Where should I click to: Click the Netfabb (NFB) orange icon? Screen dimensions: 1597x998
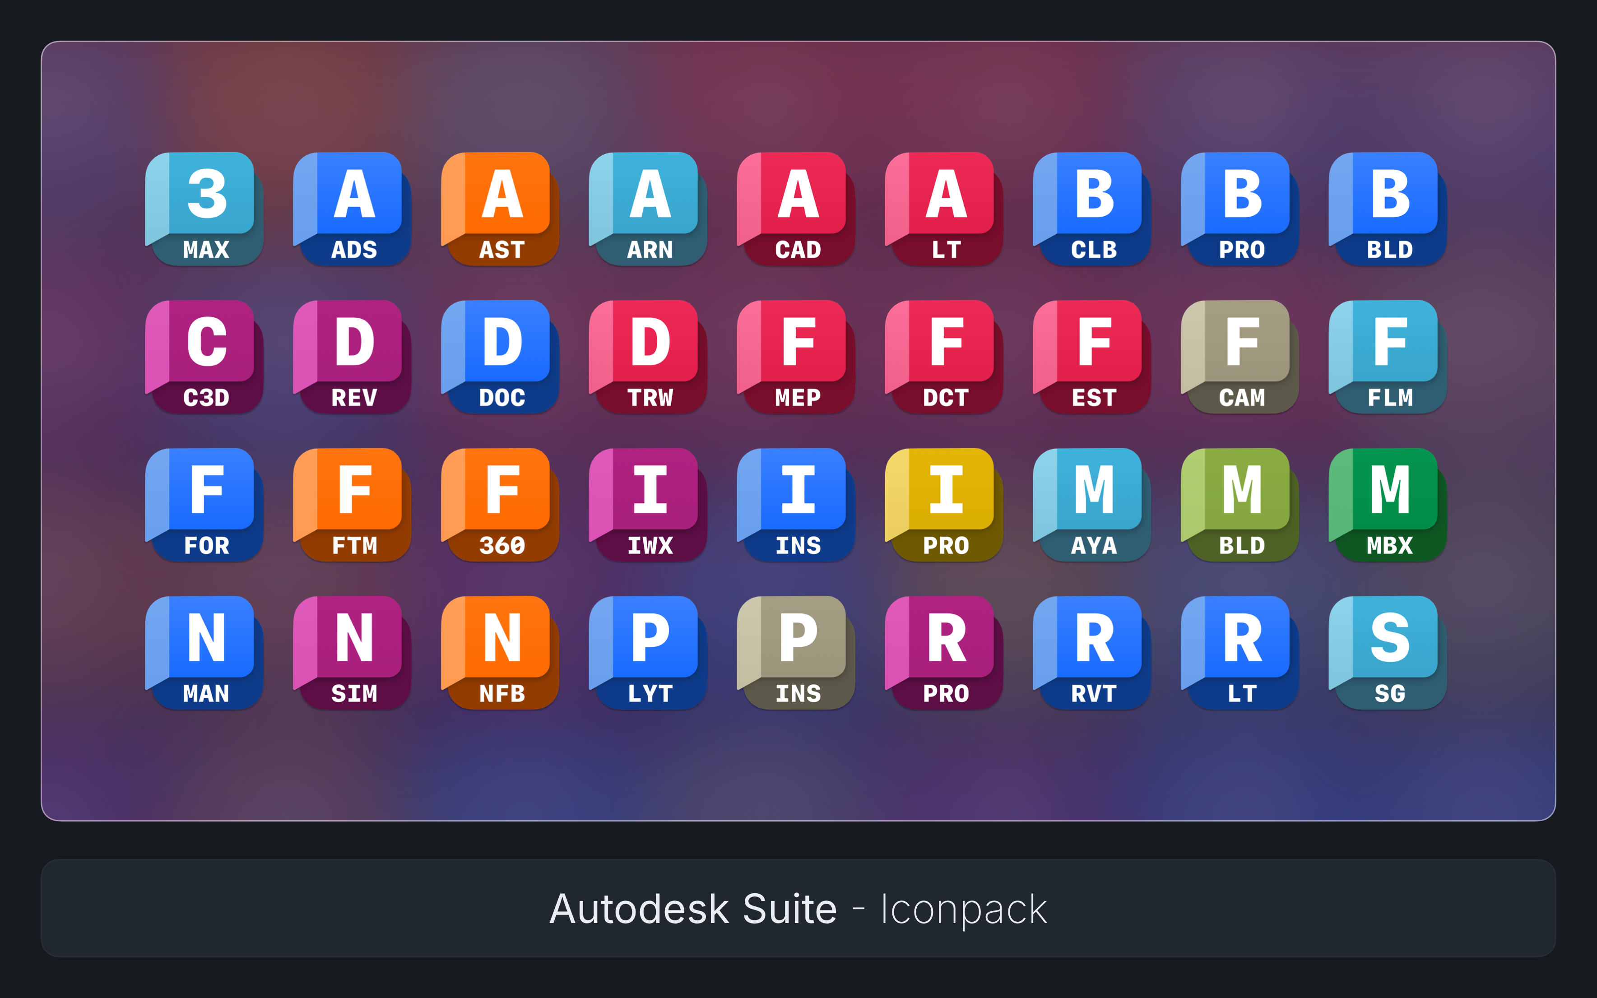coord(500,652)
